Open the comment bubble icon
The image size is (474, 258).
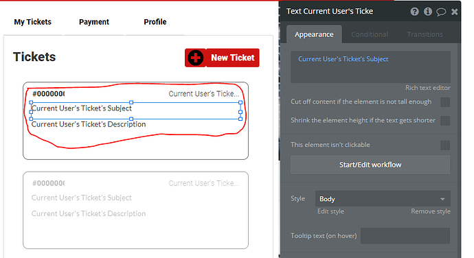pyautogui.click(x=441, y=12)
